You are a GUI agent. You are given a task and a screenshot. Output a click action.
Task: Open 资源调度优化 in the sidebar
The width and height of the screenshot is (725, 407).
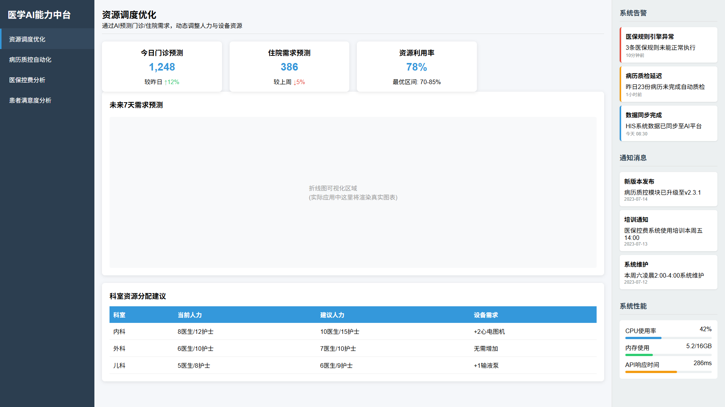27,39
